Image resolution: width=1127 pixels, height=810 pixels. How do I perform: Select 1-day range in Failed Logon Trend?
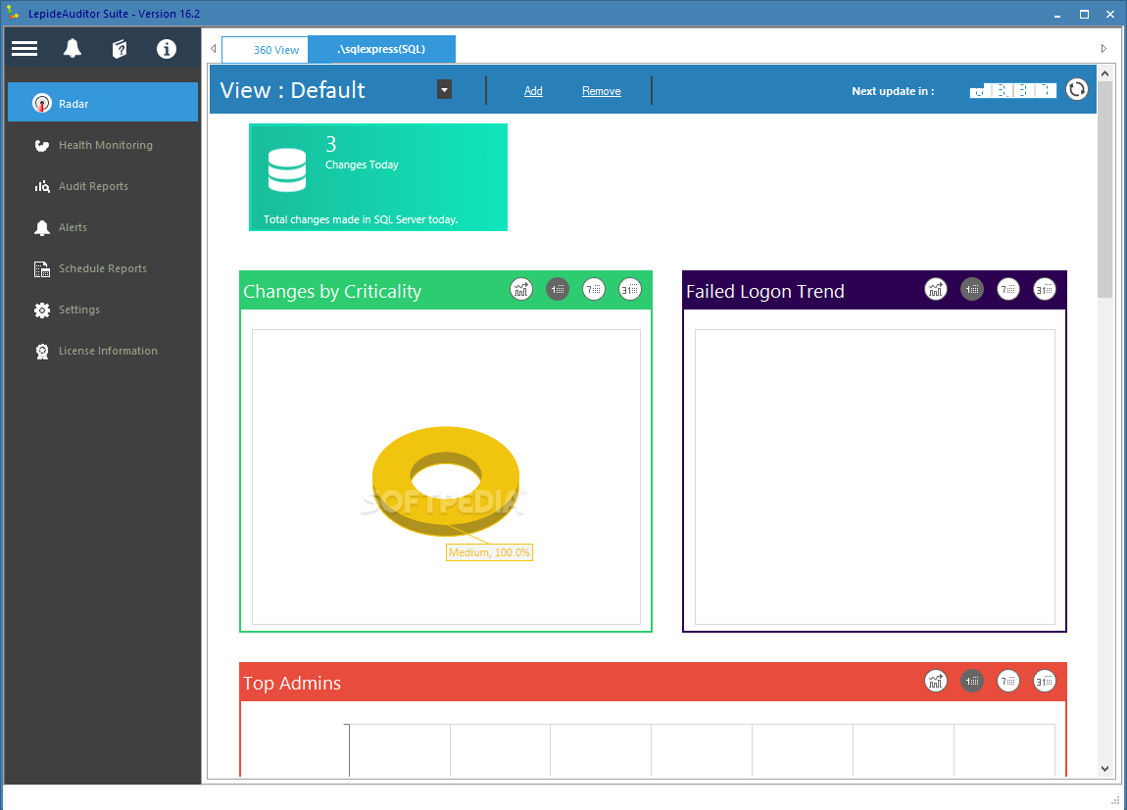click(x=972, y=289)
